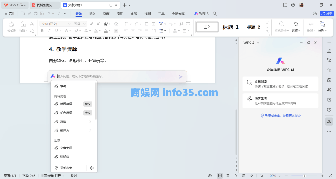Click the Format Painter (格式刷) icon
The width and height of the screenshot is (336, 179).
[12, 24]
